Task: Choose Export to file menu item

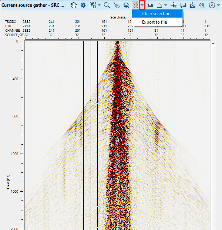Action: tap(157, 22)
